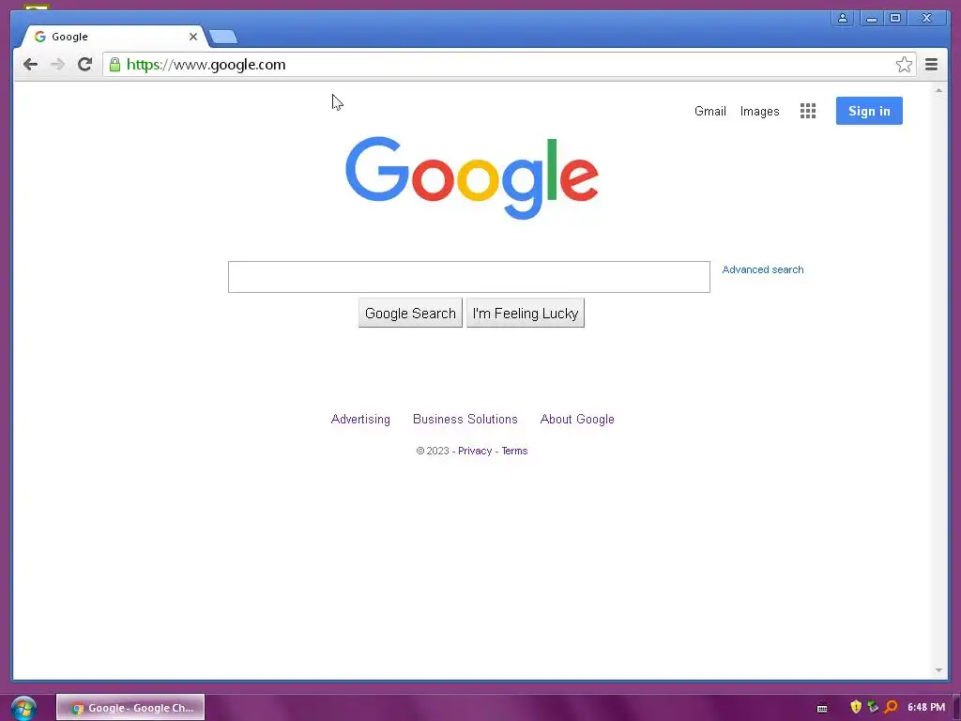Click the Google logo
Viewport: 961px width, 721px height.
click(x=472, y=177)
